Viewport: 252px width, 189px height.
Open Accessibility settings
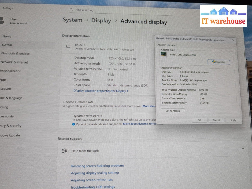(7, 116)
